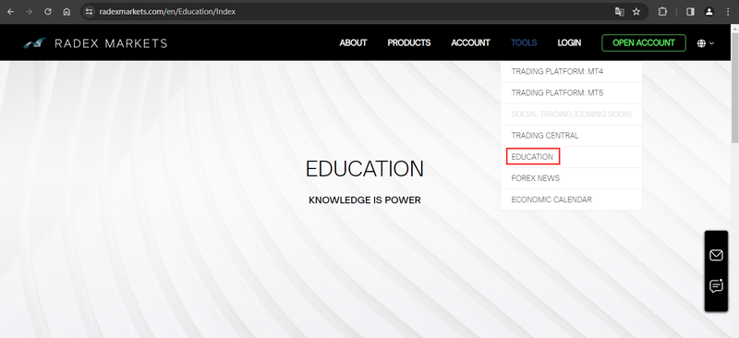This screenshot has height=338, width=739.
Task: Open the Chrome three-dot menu
Action: (728, 12)
